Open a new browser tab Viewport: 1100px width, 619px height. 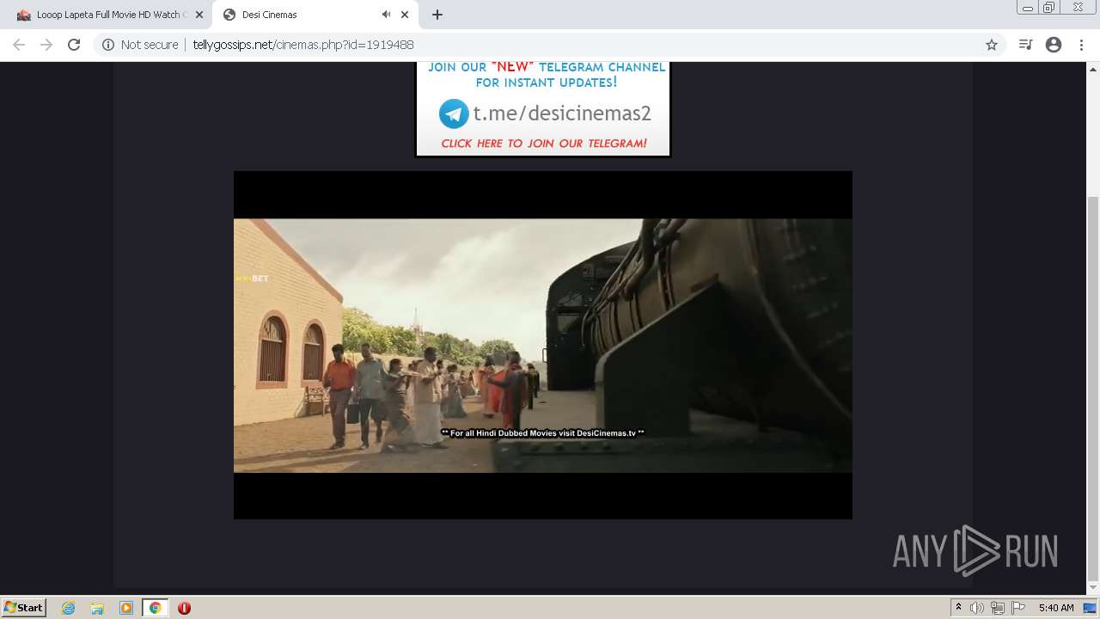[437, 15]
